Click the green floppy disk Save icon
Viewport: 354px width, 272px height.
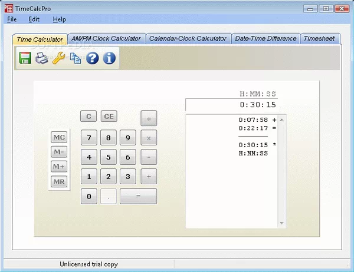25,58
